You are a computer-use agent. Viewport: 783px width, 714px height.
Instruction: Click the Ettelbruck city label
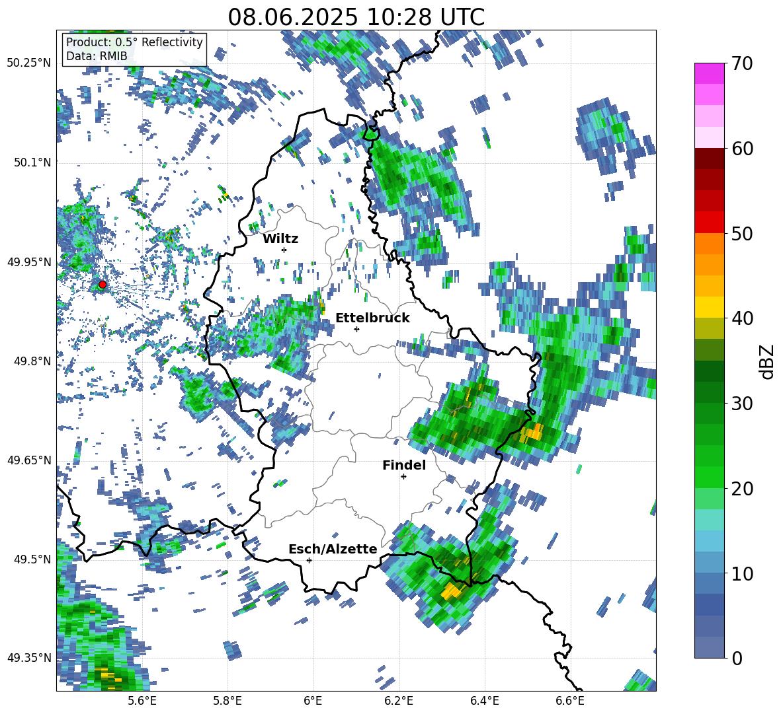[372, 318]
